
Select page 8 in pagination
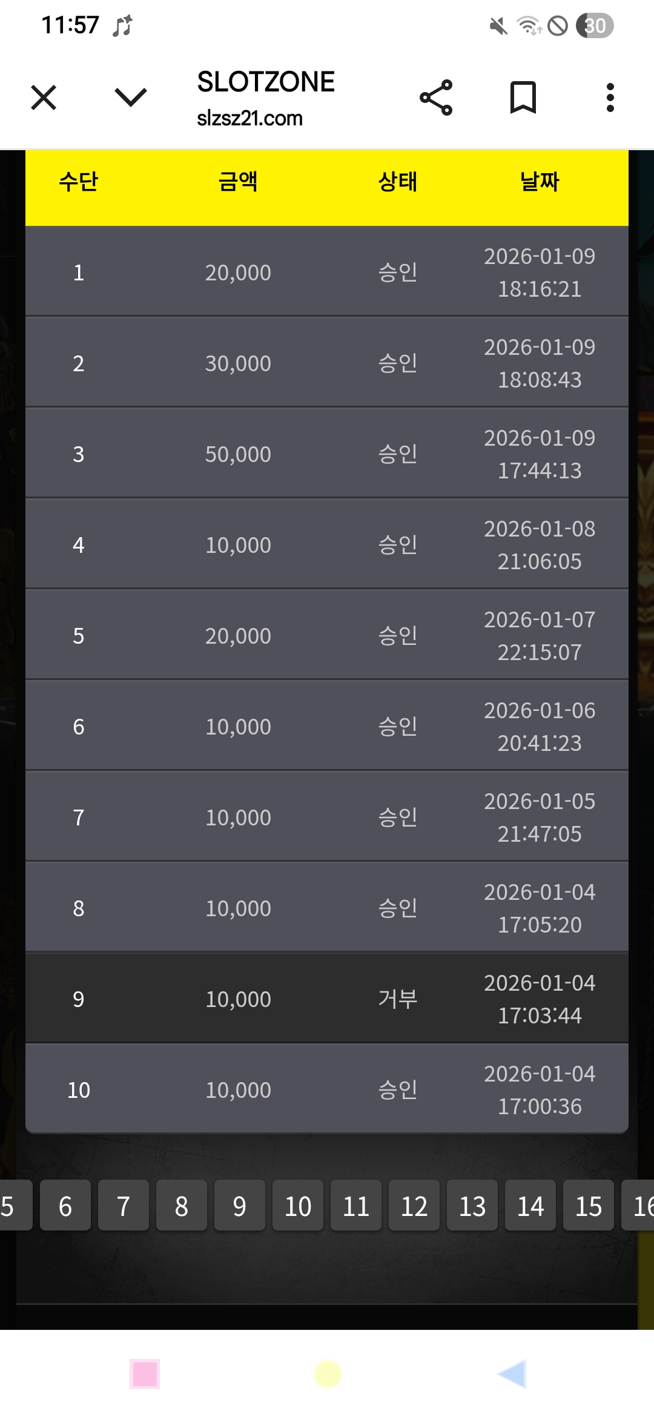[x=182, y=1206]
